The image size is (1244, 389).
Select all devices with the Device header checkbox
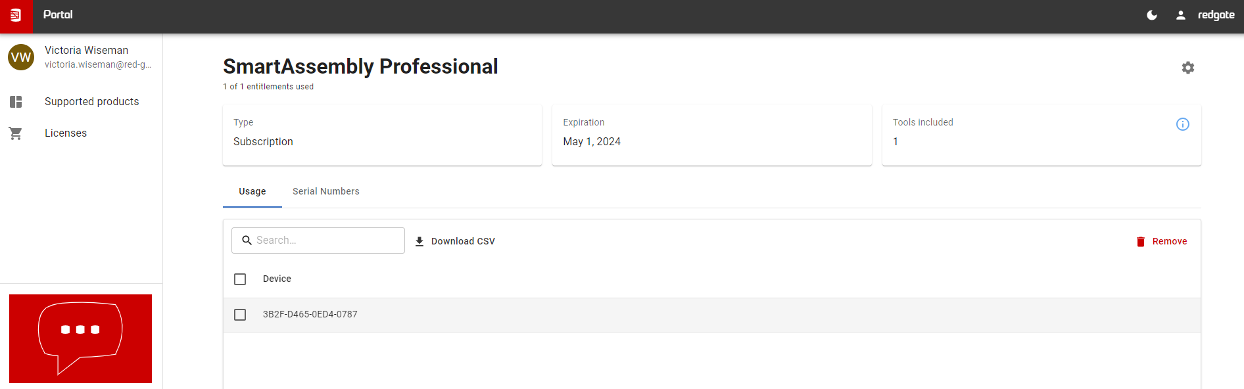click(240, 279)
